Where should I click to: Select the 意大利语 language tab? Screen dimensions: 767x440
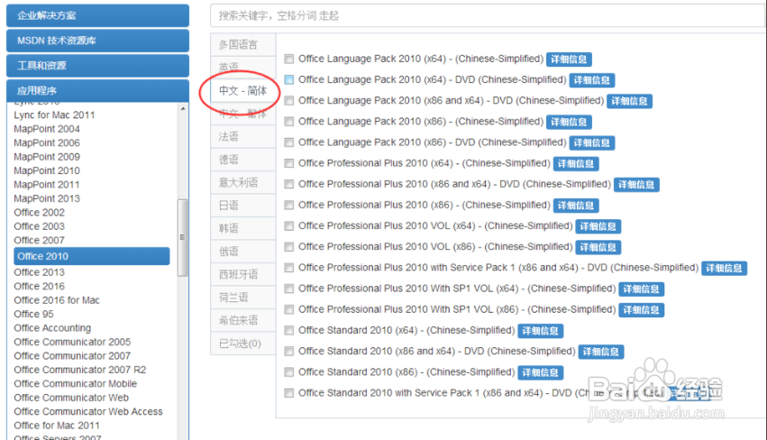pos(243,182)
